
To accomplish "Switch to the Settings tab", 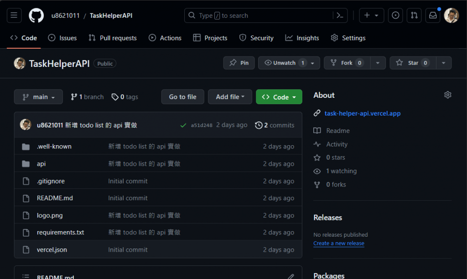I will tap(348, 38).
